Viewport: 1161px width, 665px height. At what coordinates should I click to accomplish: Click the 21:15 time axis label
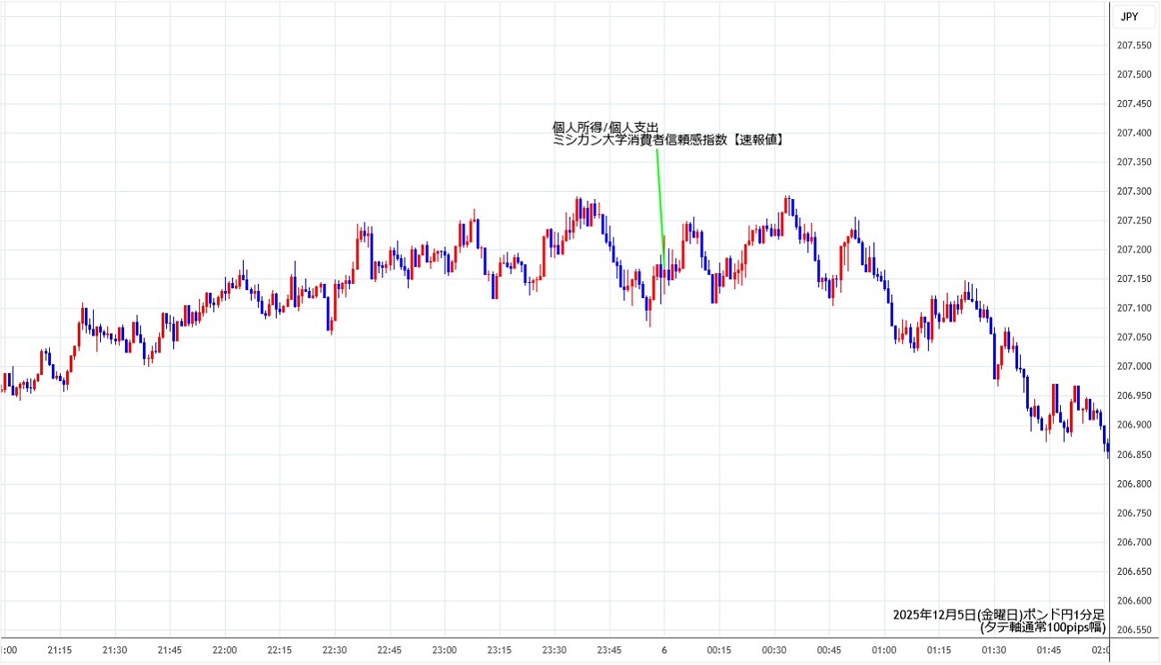60,650
